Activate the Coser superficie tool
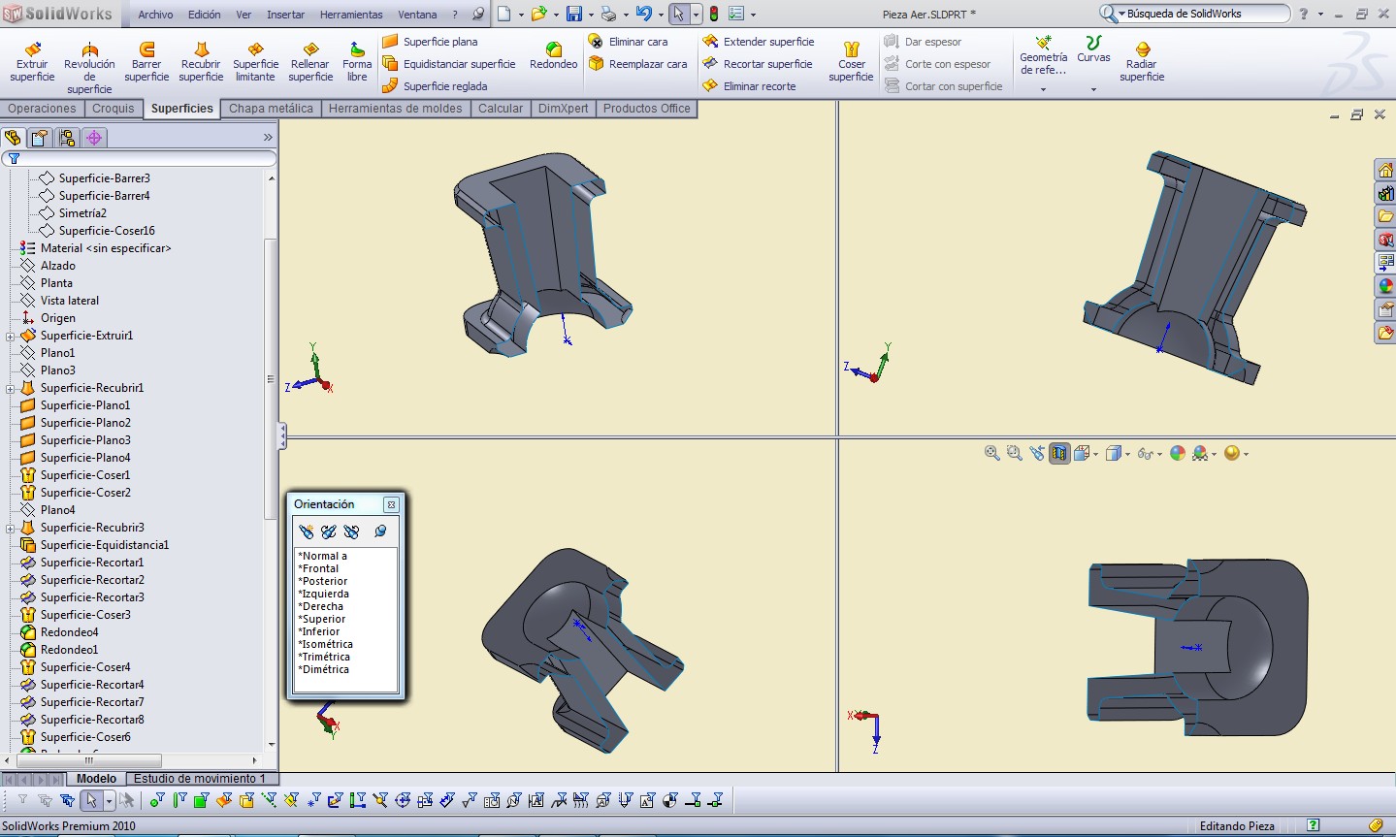This screenshot has width=1396, height=837. (851, 62)
